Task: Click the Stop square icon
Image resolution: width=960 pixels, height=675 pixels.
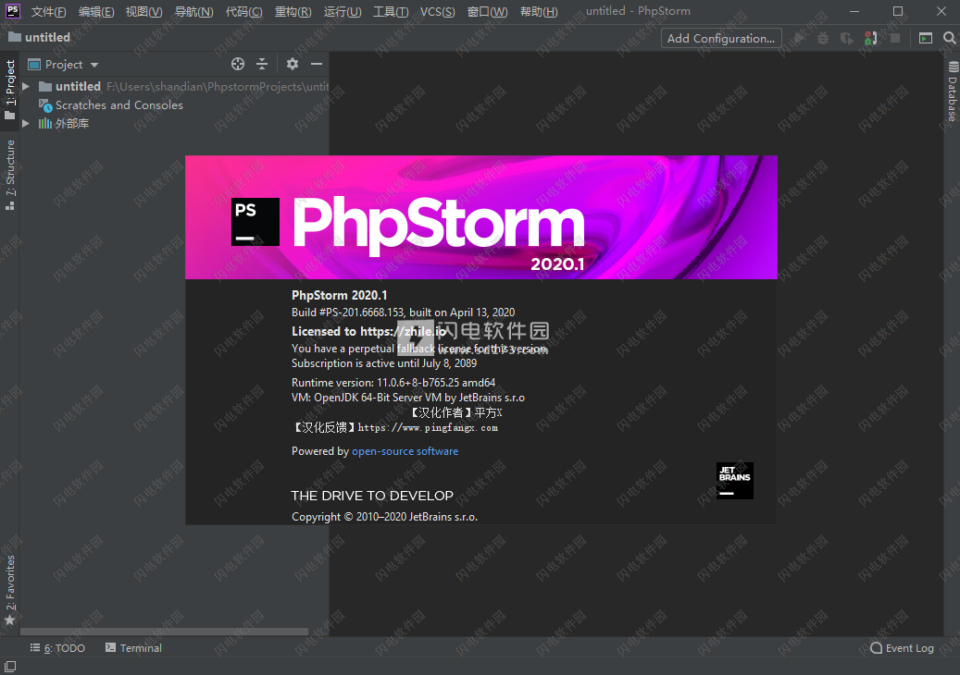Action: pyautogui.click(x=895, y=38)
